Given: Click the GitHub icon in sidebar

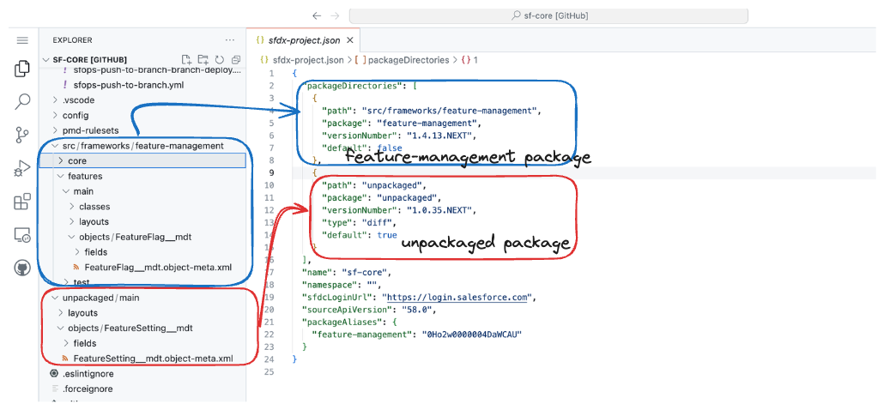Looking at the screenshot, I should click(x=23, y=268).
